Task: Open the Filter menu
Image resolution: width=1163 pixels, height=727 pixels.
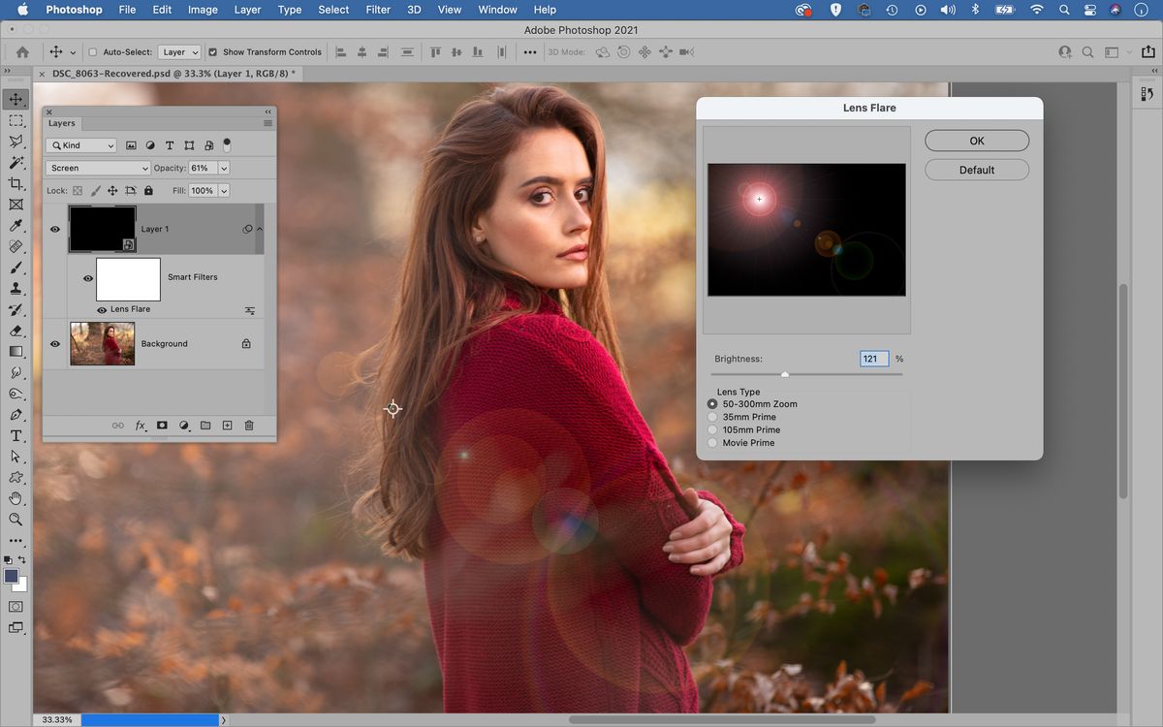Action: coord(377,10)
